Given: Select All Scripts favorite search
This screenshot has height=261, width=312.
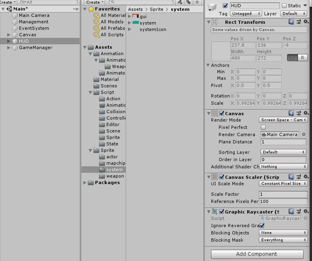Looking at the screenshot, I should [112, 35].
